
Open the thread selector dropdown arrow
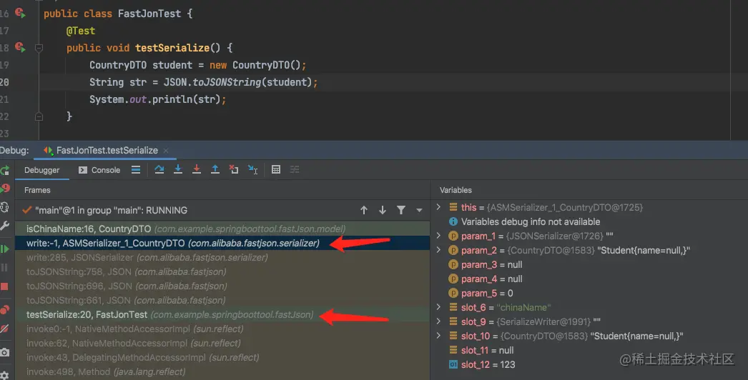(419, 211)
